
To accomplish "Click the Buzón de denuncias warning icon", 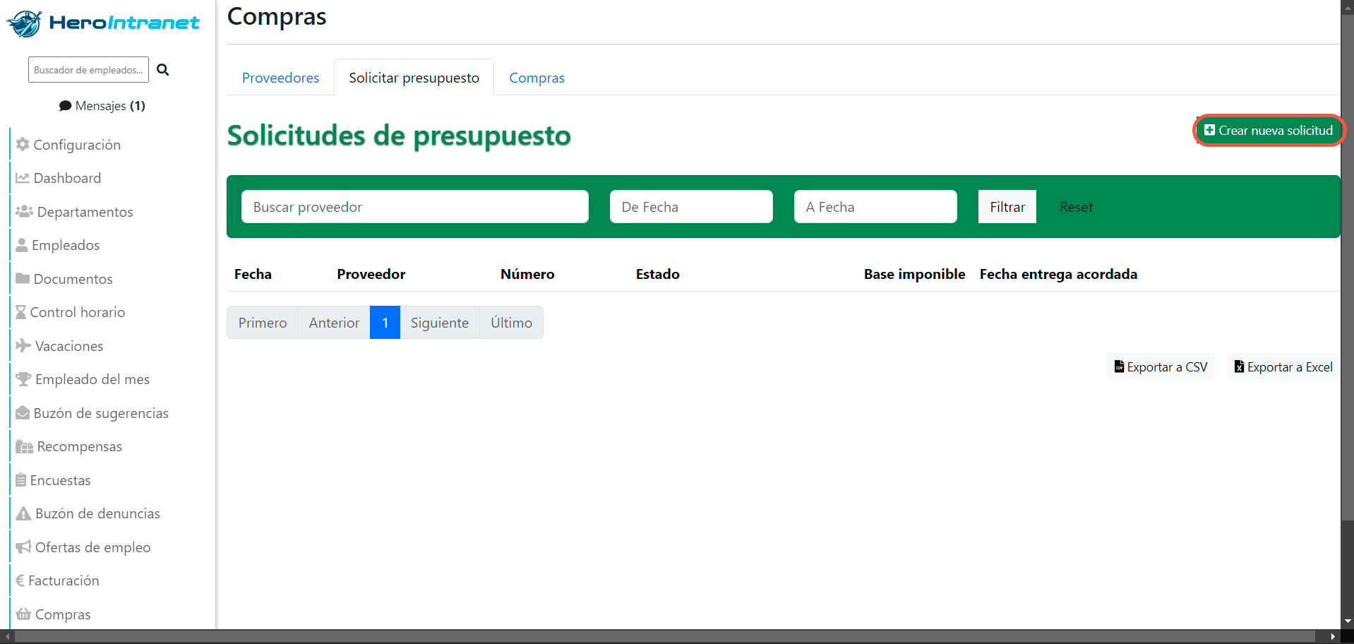I will click(23, 513).
